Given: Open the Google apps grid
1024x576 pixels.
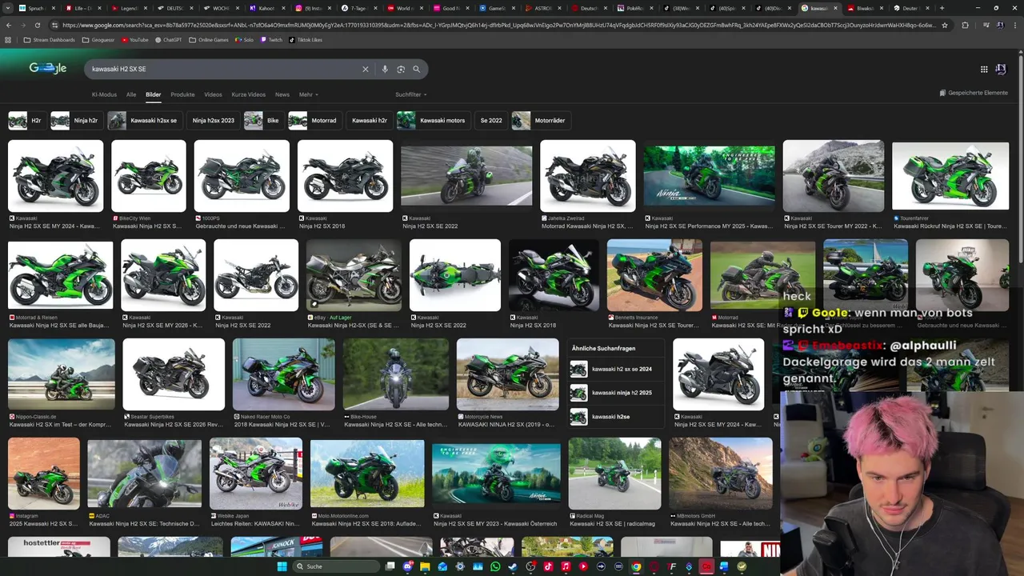Looking at the screenshot, I should tap(984, 69).
